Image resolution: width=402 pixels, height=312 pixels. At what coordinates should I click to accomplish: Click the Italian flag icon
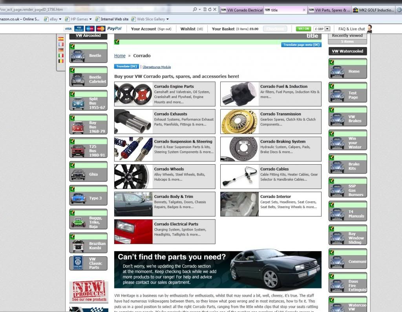[61, 56]
